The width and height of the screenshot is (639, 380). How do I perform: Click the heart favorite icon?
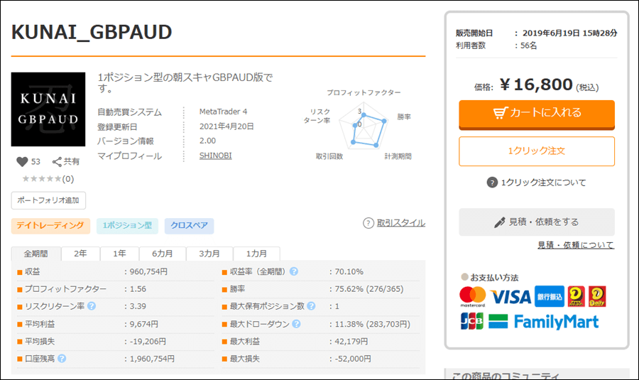coord(21,162)
